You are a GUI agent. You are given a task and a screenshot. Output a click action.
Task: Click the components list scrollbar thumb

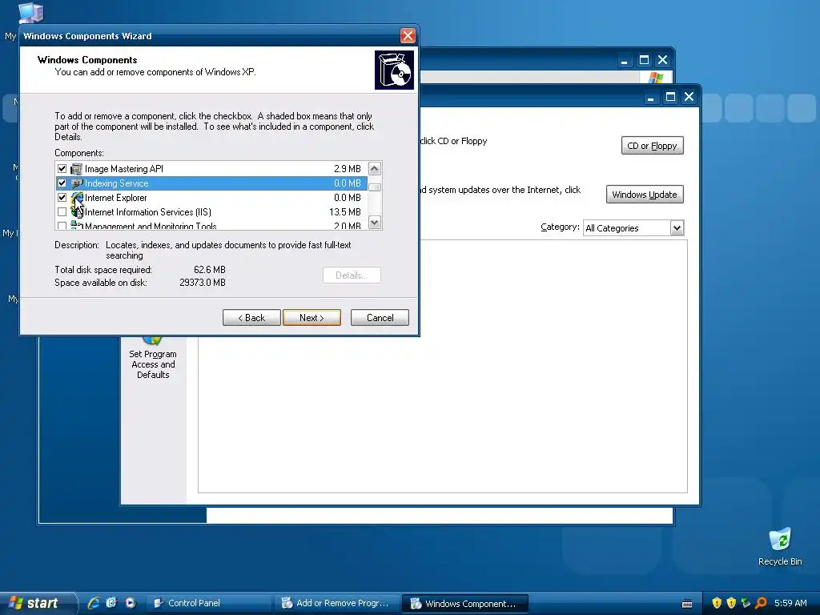click(375, 187)
